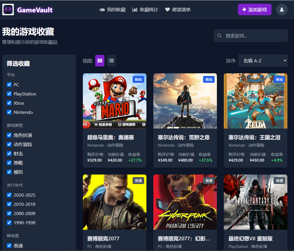Click the 添加游戏 button
294x251 pixels.
click(x=255, y=9)
